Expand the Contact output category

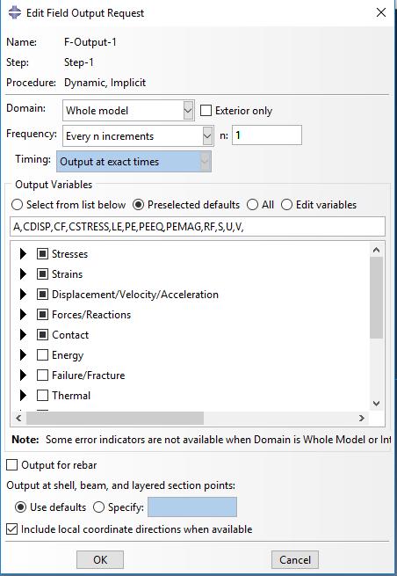click(x=23, y=335)
